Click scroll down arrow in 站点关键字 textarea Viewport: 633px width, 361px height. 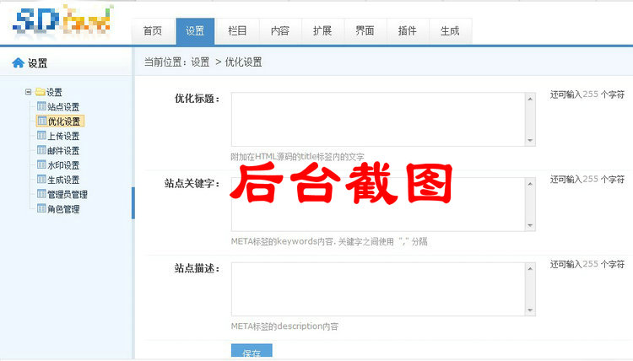tap(530, 225)
